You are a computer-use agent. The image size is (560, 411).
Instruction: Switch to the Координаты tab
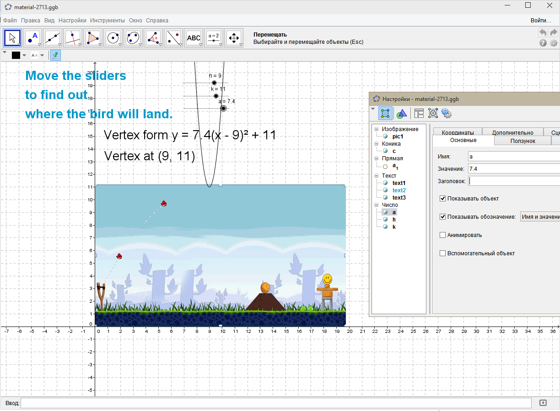[x=458, y=133]
